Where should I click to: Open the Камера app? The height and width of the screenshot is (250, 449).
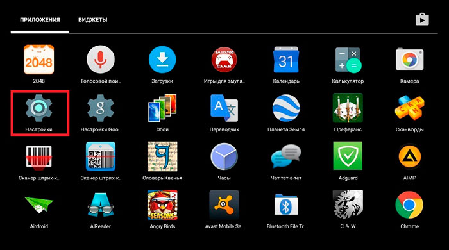(409, 60)
